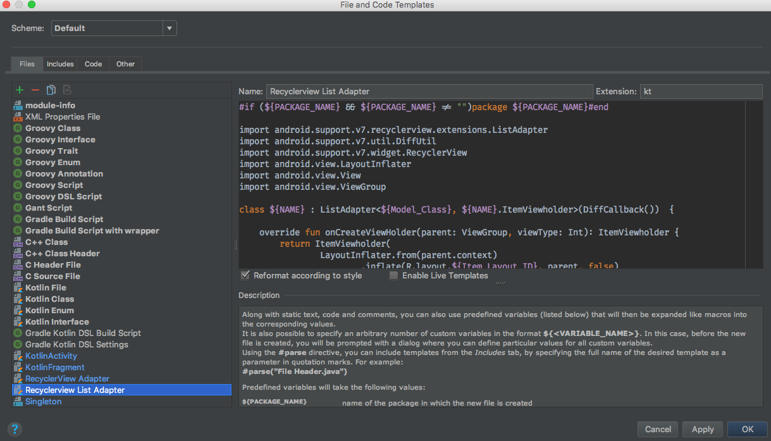Select the C++ Class Header template
The image size is (771, 441).
point(63,253)
